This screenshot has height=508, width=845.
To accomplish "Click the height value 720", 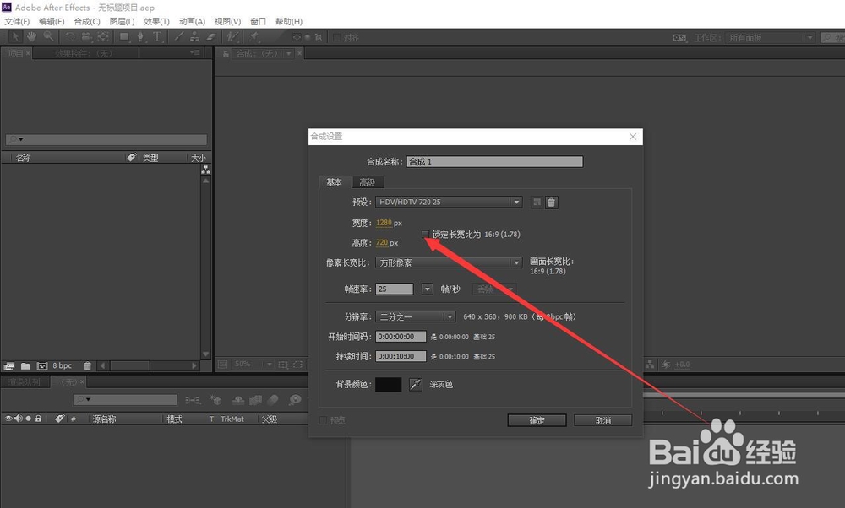I will pyautogui.click(x=382, y=243).
